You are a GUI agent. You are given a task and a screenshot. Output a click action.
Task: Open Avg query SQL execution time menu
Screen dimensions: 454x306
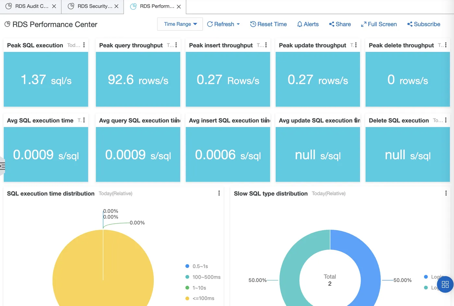176,120
